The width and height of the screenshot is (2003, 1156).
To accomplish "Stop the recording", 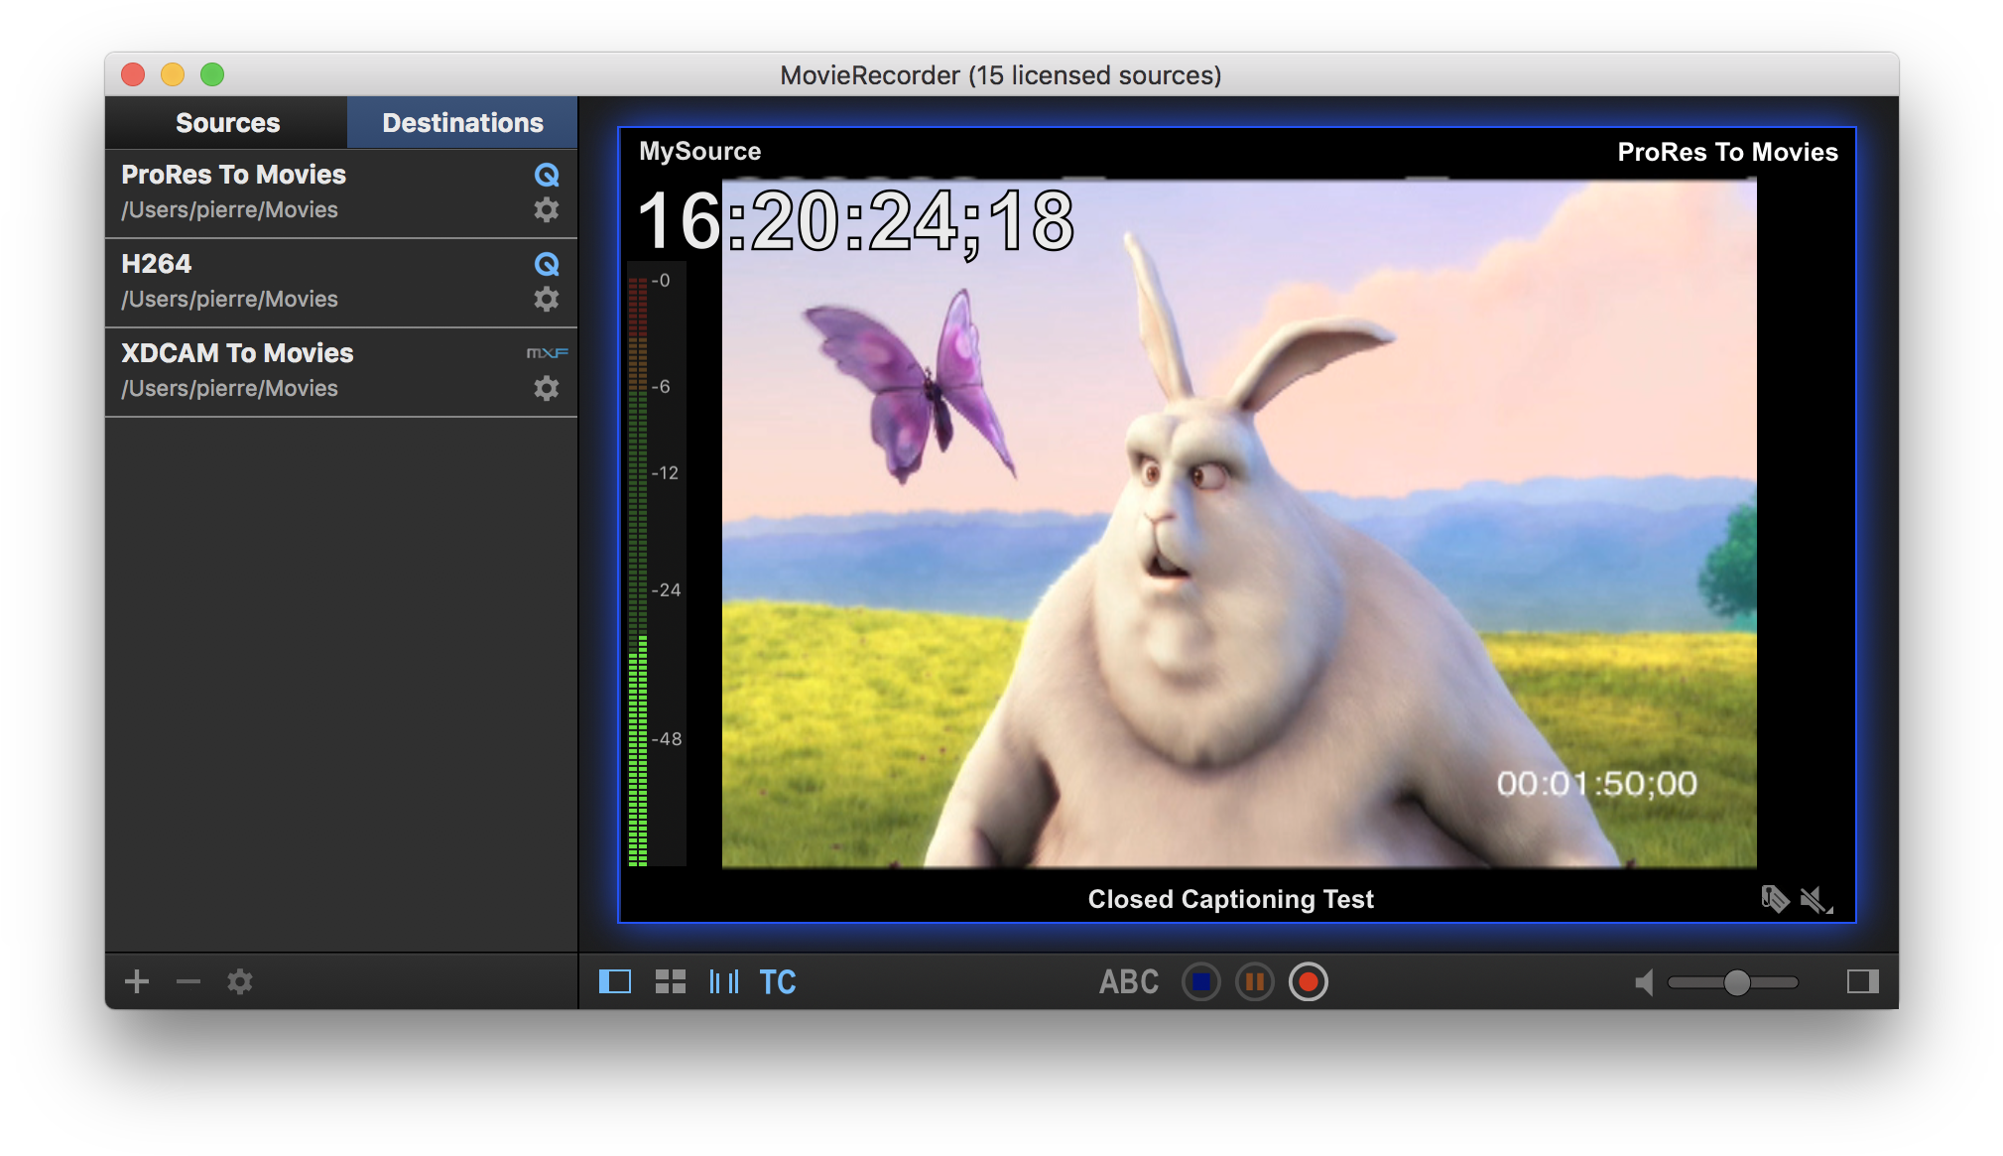I will pyautogui.click(x=1201, y=981).
